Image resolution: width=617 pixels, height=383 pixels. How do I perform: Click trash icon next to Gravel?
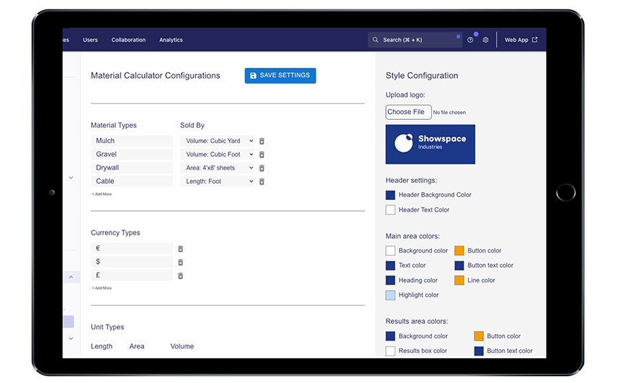point(262,155)
